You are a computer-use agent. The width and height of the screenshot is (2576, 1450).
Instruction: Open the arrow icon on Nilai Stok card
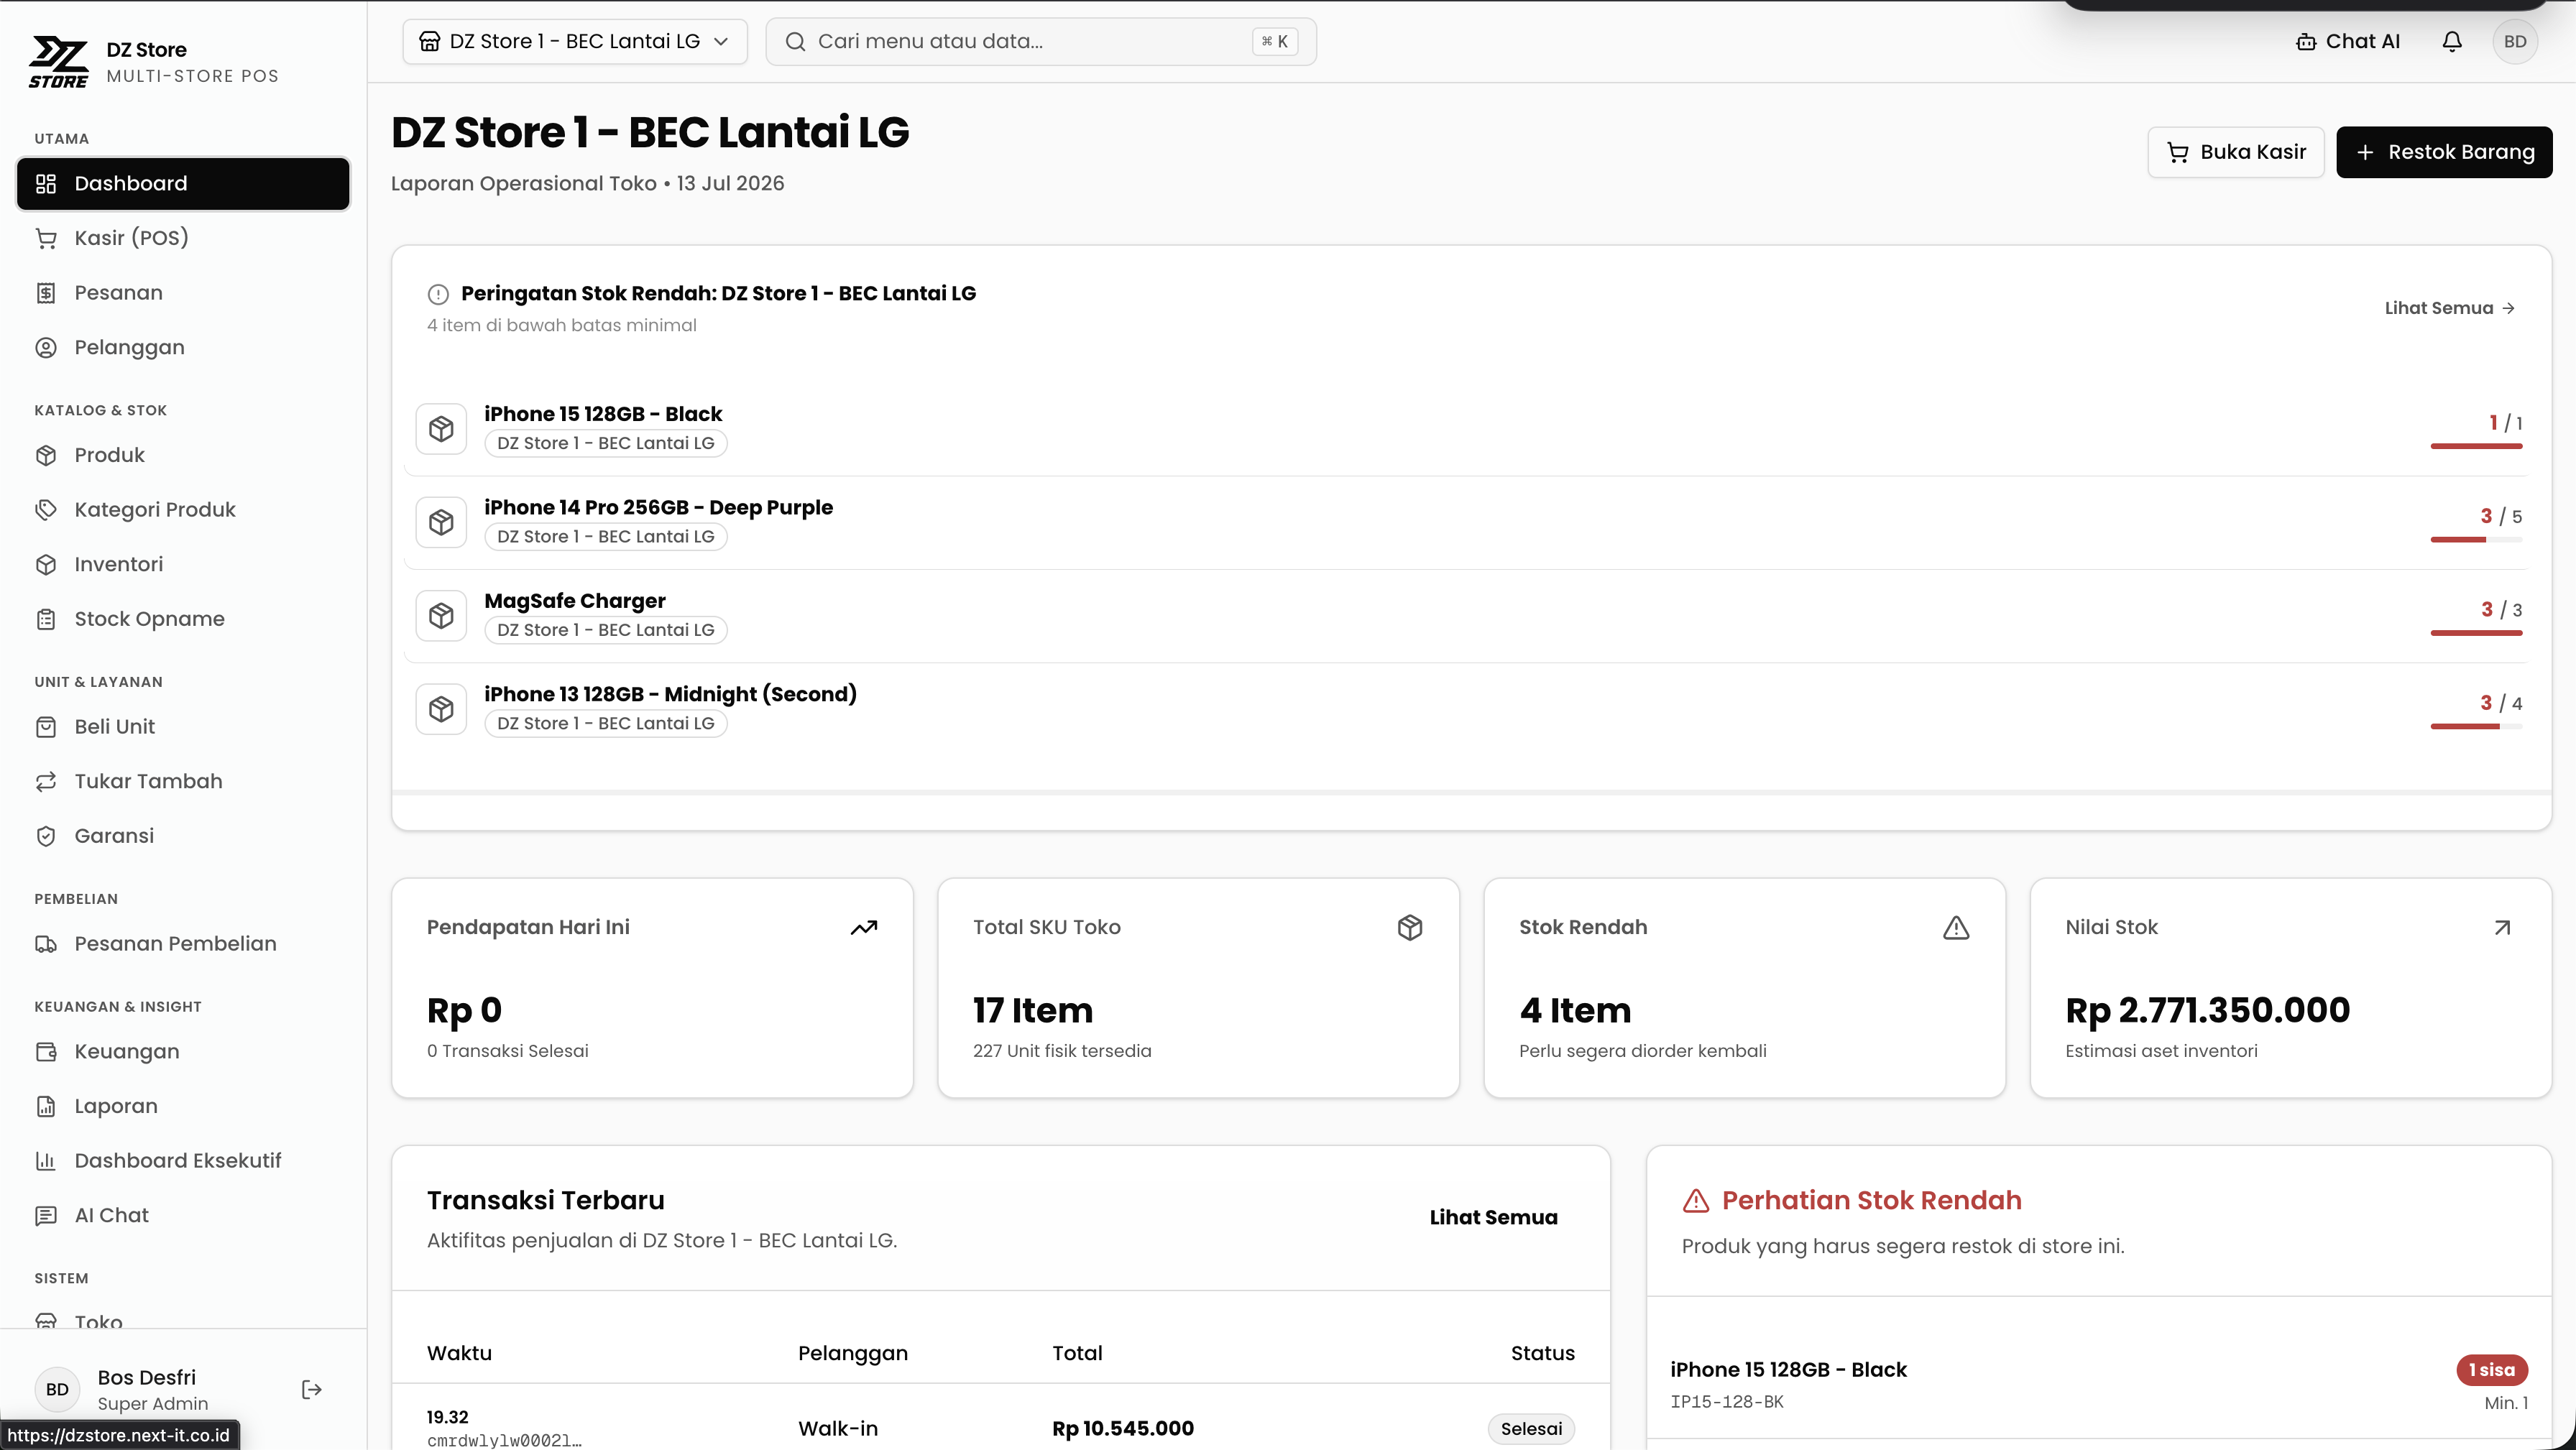point(2502,928)
